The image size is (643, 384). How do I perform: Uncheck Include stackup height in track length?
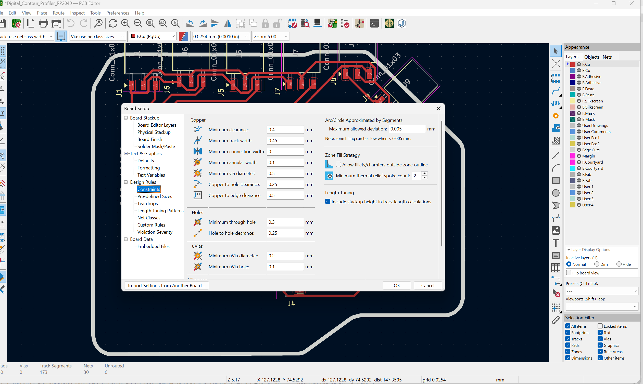327,202
